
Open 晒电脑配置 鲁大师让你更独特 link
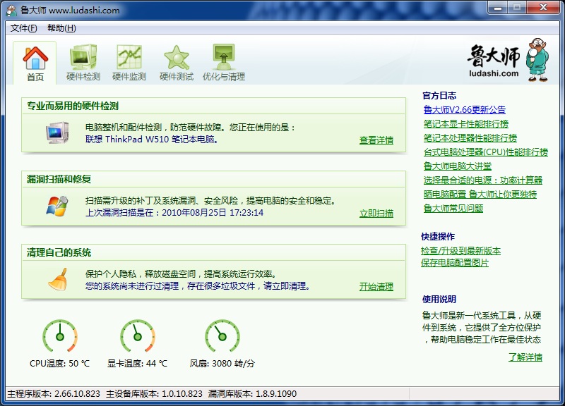pyautogui.click(x=480, y=195)
